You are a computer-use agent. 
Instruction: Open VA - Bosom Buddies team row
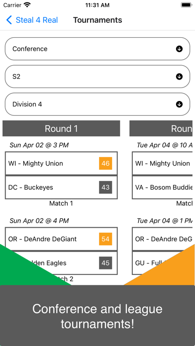[162, 187]
